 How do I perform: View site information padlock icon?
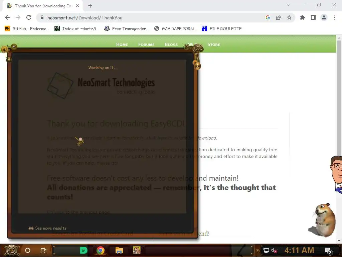click(x=42, y=17)
